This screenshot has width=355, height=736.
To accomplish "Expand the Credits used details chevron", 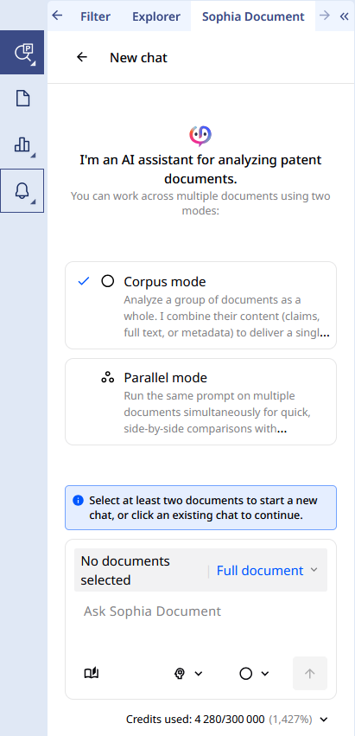I will point(324,719).
